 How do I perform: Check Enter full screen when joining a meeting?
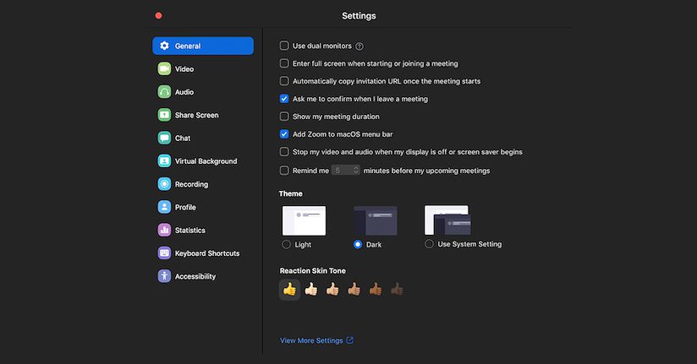[284, 63]
